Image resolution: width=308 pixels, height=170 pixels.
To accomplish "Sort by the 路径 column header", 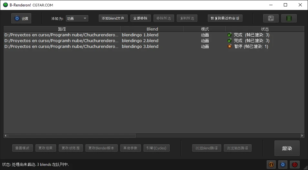I will tap(62, 29).
